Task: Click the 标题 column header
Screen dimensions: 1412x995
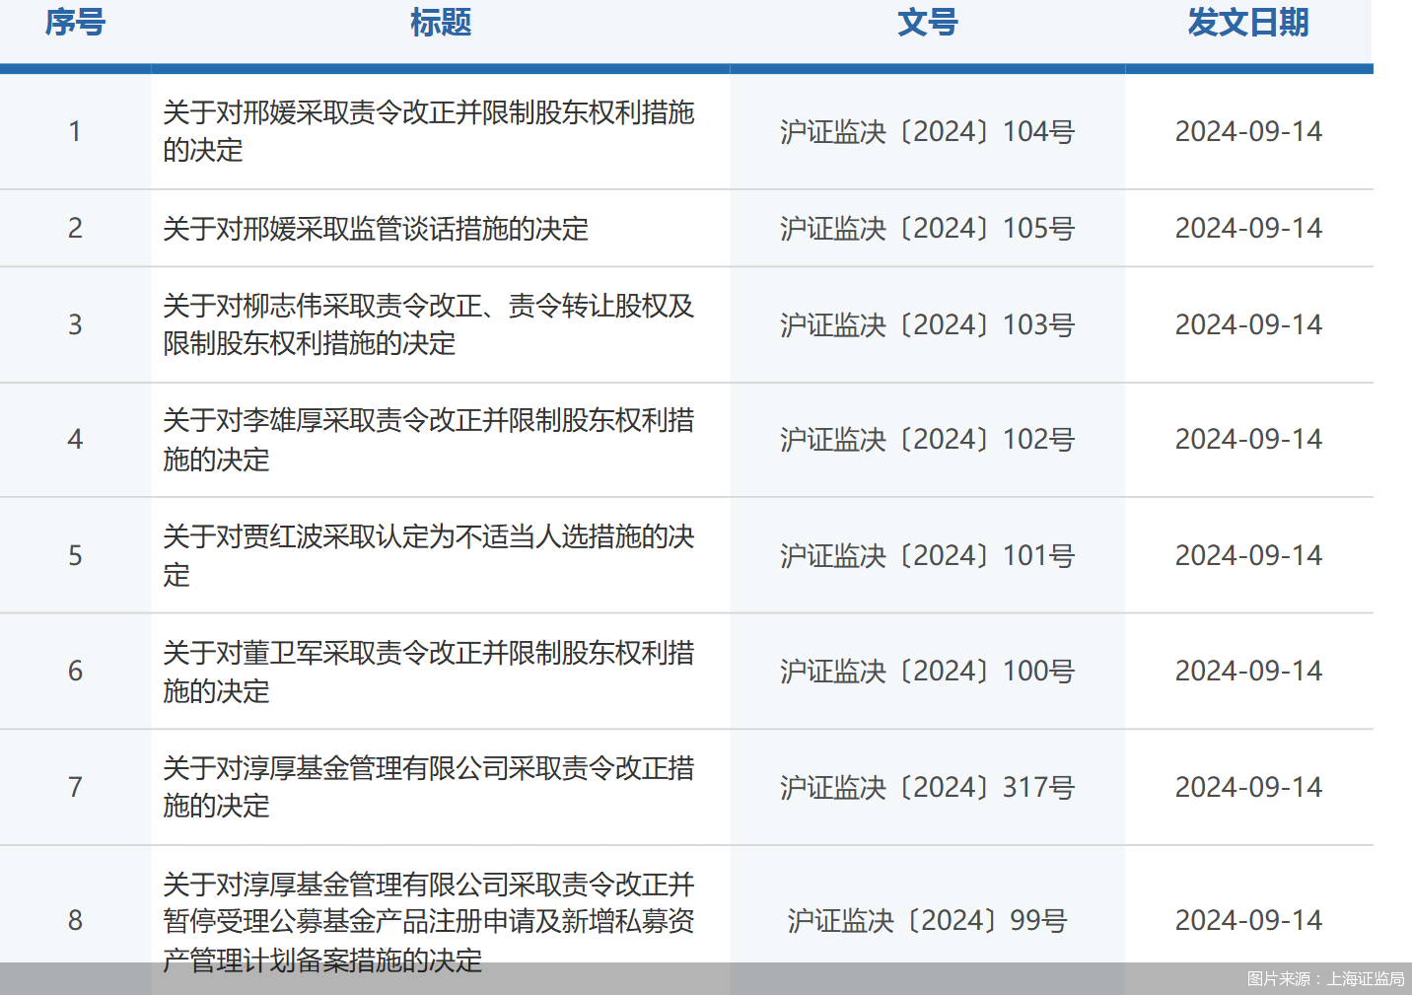Action: point(440,23)
